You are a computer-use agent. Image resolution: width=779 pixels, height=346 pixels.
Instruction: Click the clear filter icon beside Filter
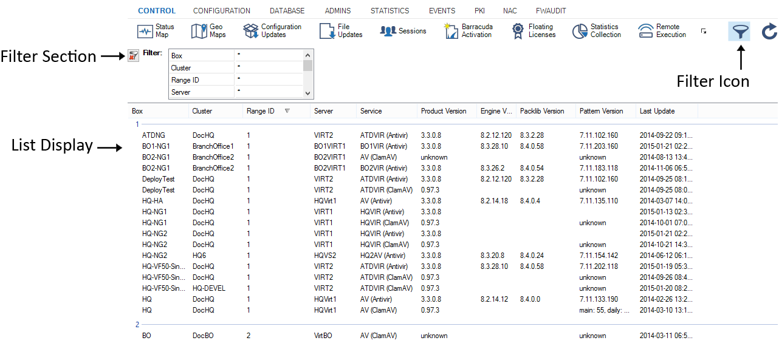tap(134, 55)
